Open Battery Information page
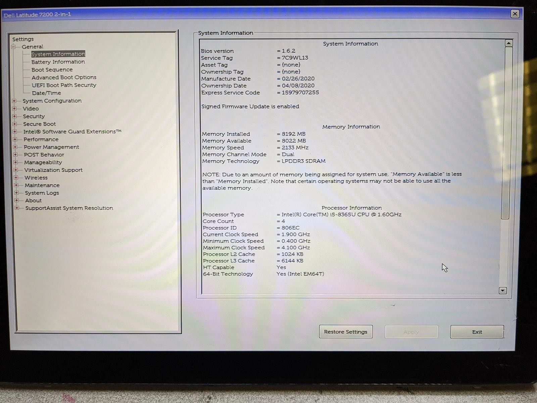The image size is (537, 403). tap(58, 62)
